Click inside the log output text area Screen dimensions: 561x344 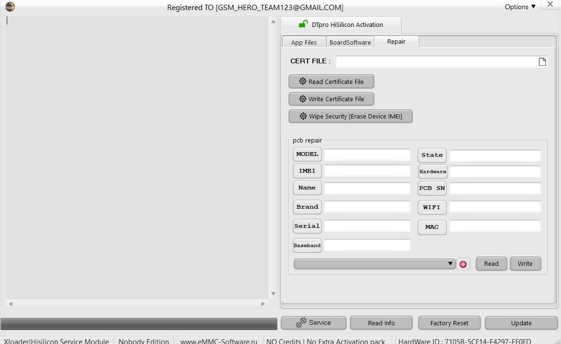137,157
